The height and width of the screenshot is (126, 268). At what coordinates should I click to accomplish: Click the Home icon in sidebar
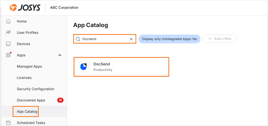(8, 22)
